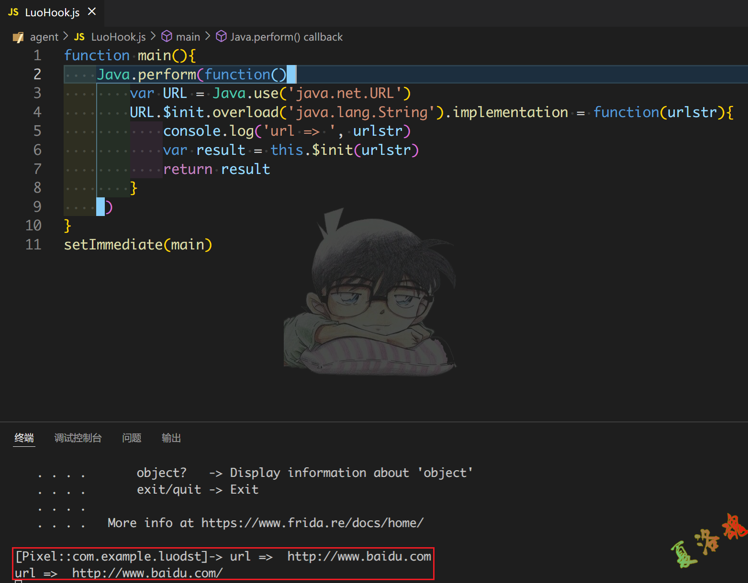748x583 pixels.
Task: Switch to the 调试控制台 panel tab
Action: [x=78, y=438]
